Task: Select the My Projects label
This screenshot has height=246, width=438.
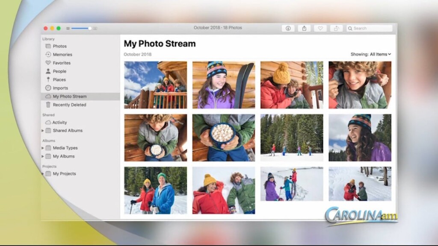Action: (x=64, y=173)
